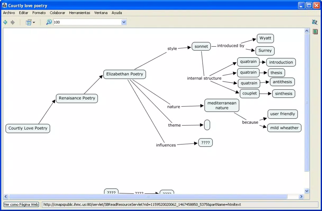
Task: Click the vertical scrollbar thumb
Action: pyautogui.click(x=307, y=102)
